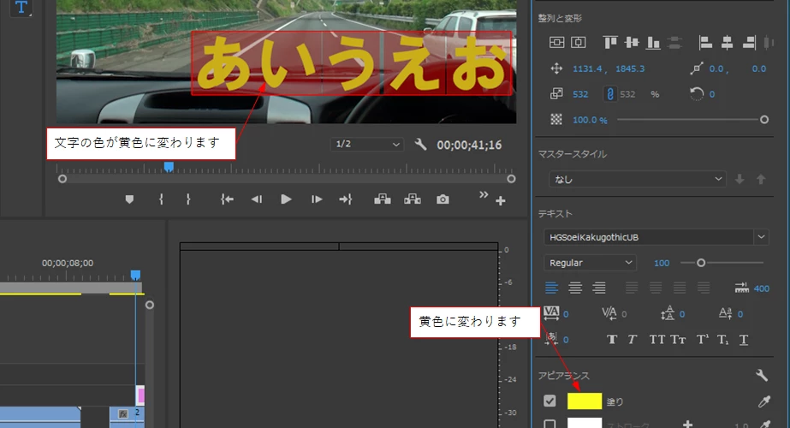Click the Lift button

click(383, 199)
